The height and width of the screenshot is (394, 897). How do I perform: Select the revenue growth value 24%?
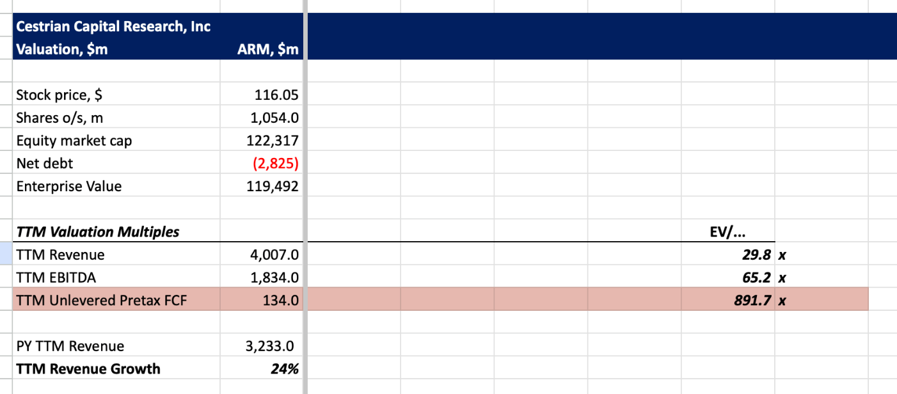pyautogui.click(x=261, y=368)
